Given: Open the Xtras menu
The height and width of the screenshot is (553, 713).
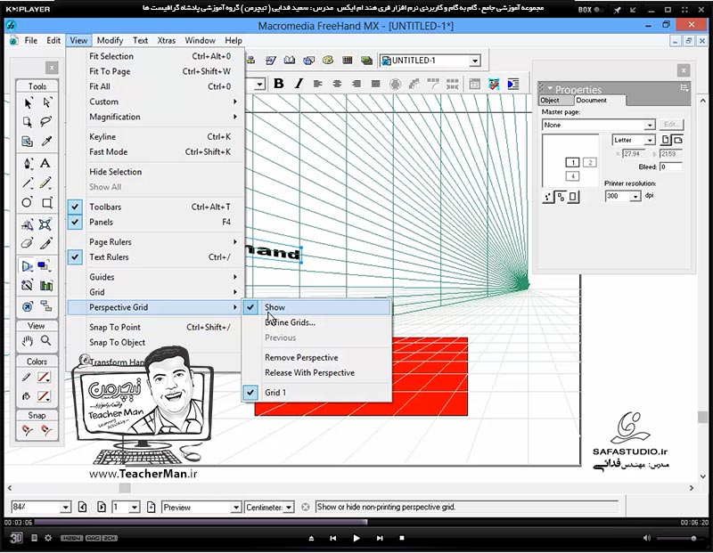Looking at the screenshot, I should 166,40.
